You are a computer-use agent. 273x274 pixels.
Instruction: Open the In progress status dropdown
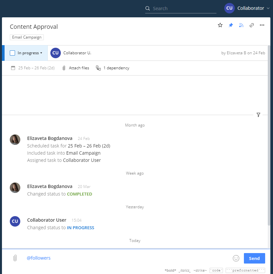coord(30,53)
